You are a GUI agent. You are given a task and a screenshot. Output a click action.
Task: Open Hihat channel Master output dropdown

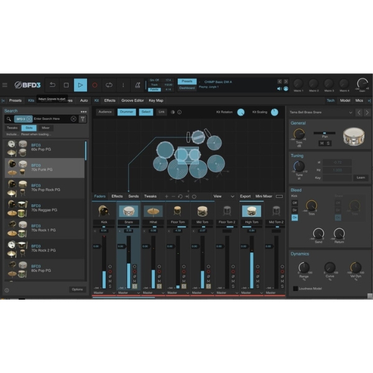pyautogui.click(x=153, y=293)
